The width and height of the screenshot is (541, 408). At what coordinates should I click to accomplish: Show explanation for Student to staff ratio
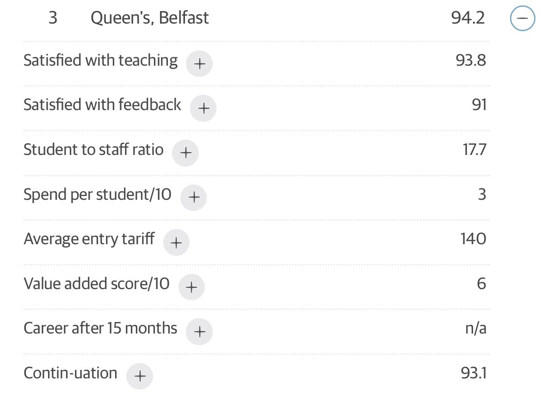coord(185,153)
